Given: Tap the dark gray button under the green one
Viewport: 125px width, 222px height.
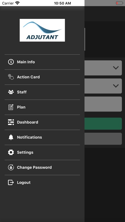Looking at the screenshot, I should pyautogui.click(x=103, y=139).
